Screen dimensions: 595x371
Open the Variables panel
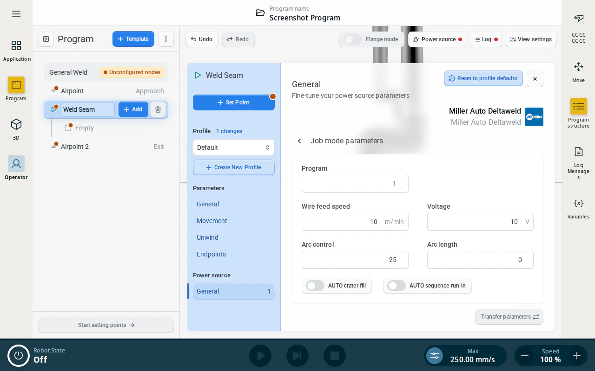point(579,208)
